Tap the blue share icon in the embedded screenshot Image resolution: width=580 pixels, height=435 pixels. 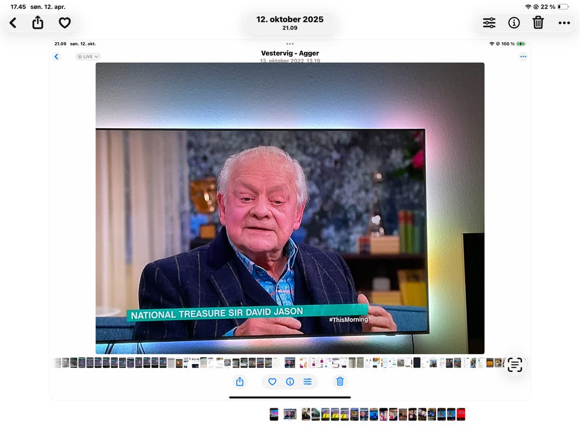240,381
